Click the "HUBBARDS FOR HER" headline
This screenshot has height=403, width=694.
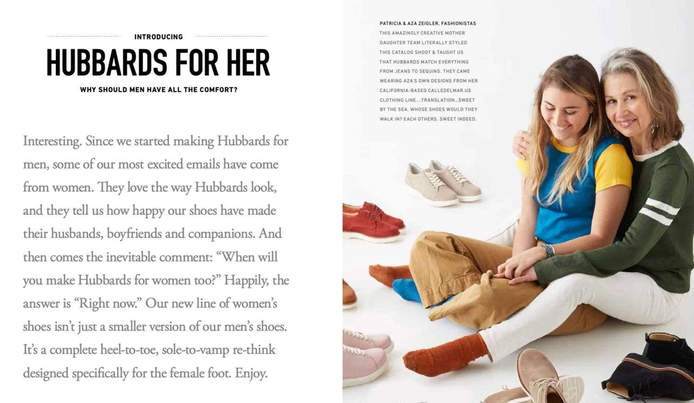click(x=158, y=63)
